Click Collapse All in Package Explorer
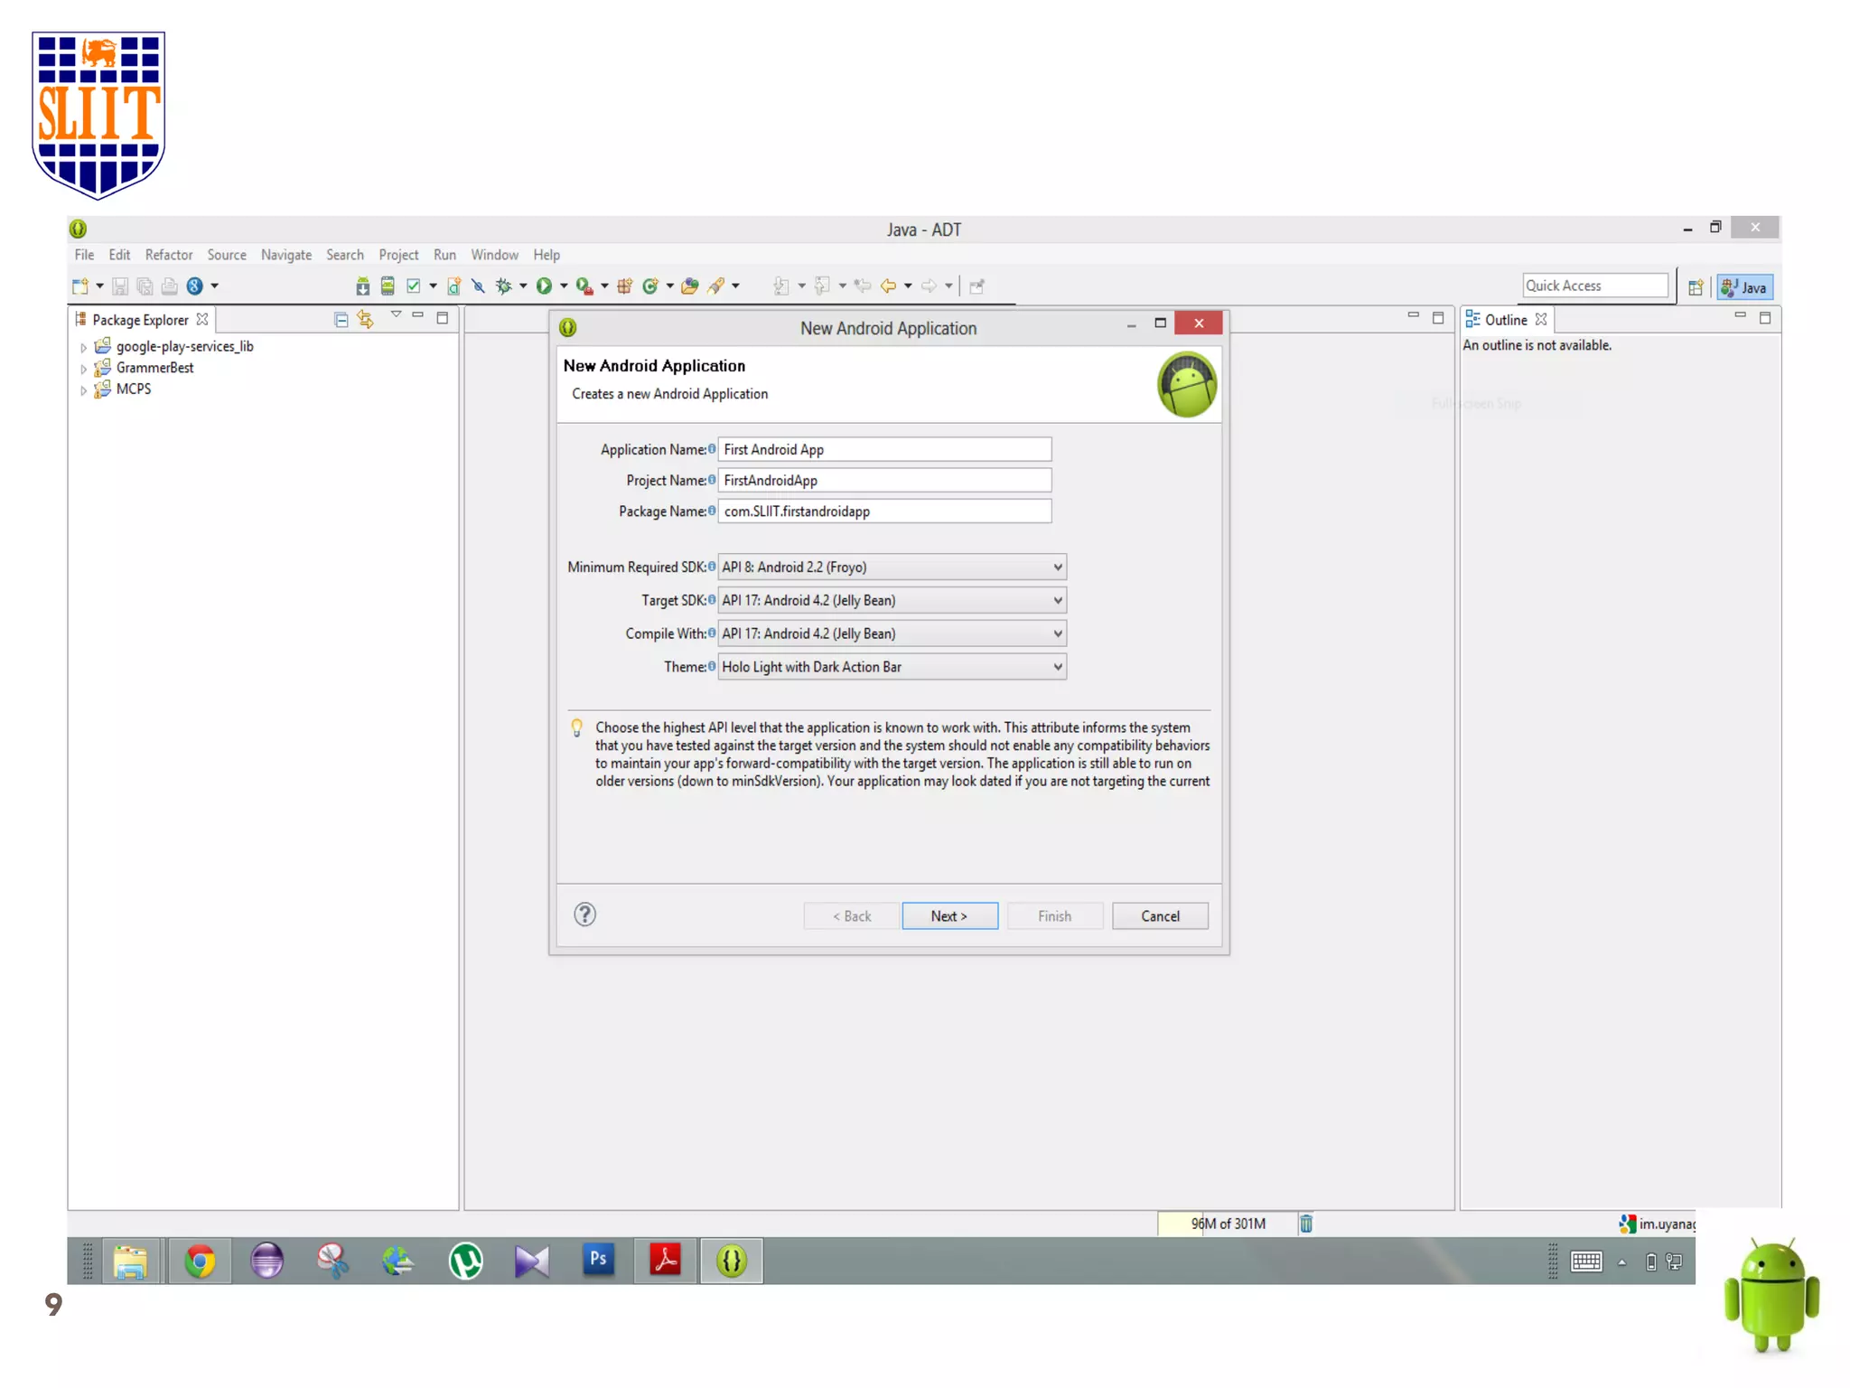1850x1388 pixels. click(x=341, y=320)
